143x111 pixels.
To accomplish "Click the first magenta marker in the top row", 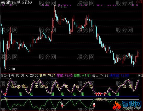I will coord(3,5).
